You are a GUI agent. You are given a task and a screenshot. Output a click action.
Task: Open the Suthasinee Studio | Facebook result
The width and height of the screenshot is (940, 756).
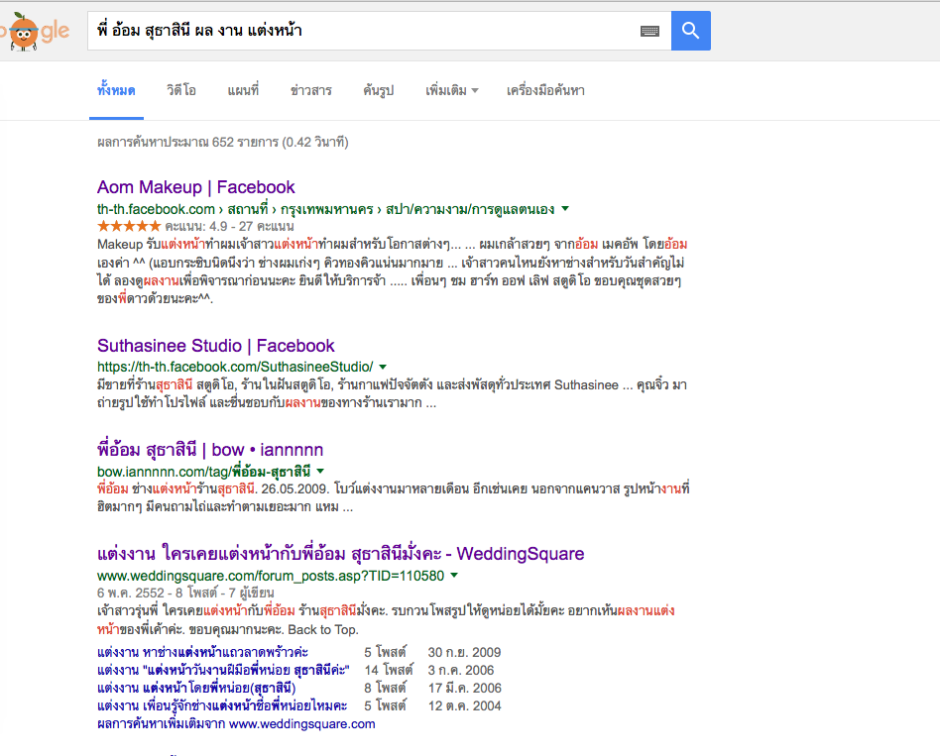click(216, 346)
